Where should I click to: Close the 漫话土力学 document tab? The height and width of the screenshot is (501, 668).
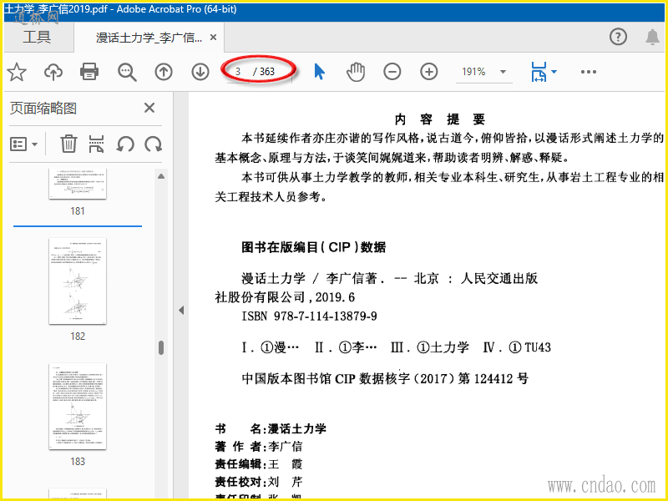(214, 38)
